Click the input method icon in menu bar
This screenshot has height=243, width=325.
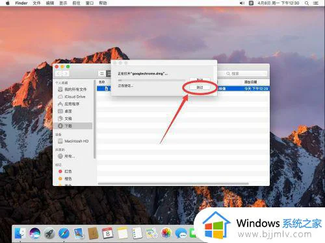251,3
